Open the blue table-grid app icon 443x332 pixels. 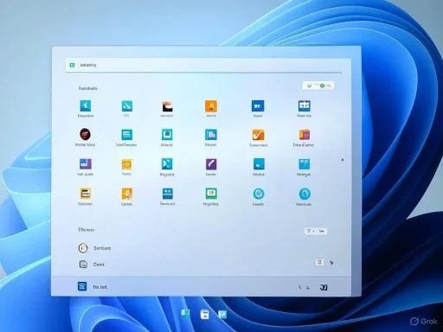(x=305, y=106)
